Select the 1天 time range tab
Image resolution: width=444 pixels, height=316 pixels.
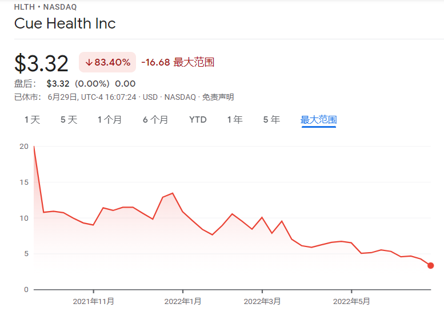pos(32,120)
